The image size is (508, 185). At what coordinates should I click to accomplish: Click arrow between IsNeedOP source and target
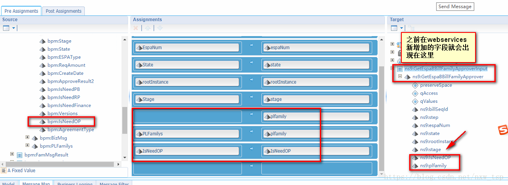(252, 149)
